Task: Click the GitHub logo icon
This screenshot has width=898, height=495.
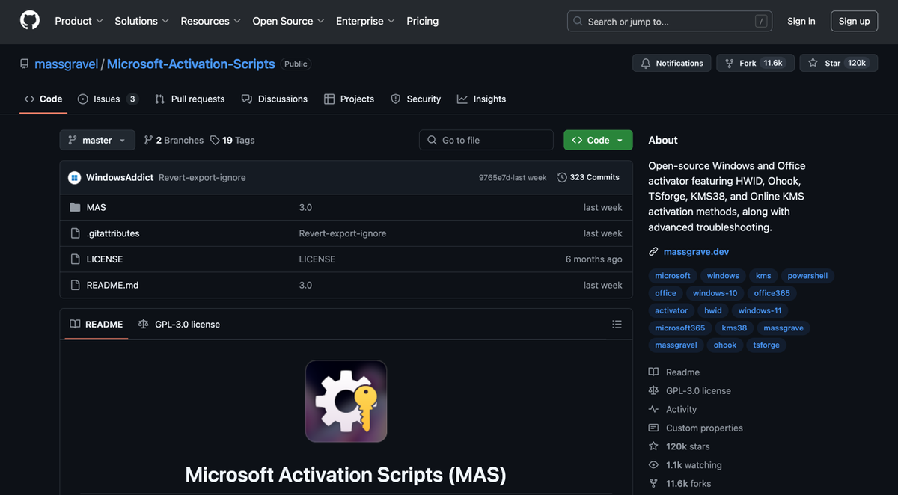Action: [30, 21]
